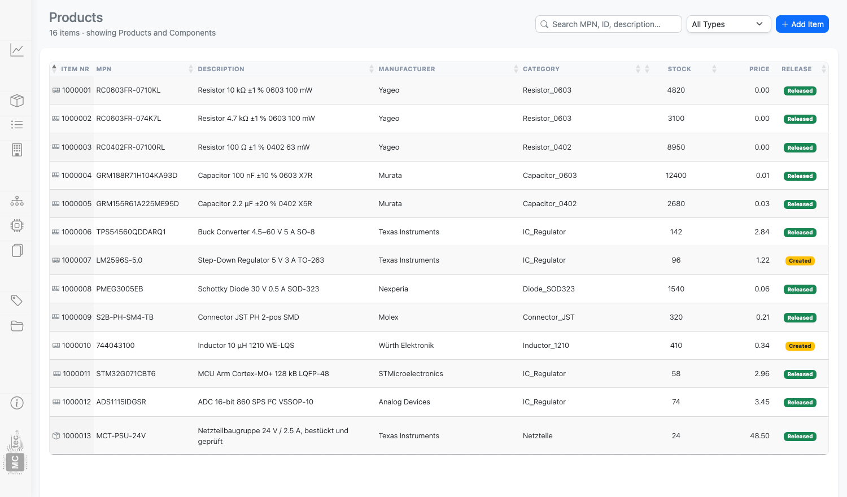Viewport: 847px width, 497px height.
Task: Open the dashboard chart icon in the sidebar
Action: 17,50
